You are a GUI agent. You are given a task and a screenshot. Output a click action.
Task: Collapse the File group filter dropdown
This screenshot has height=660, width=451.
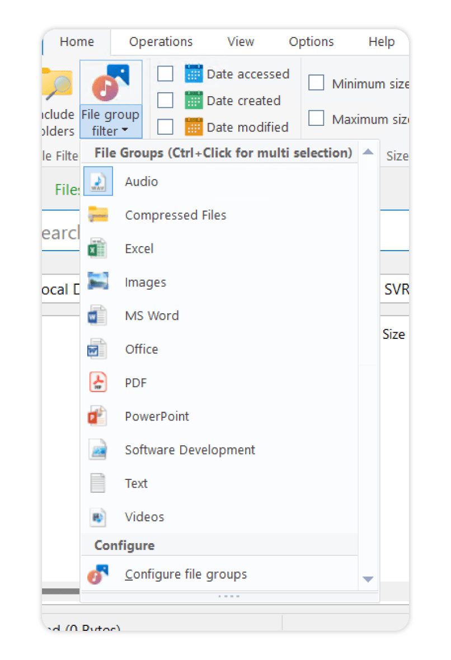110,123
